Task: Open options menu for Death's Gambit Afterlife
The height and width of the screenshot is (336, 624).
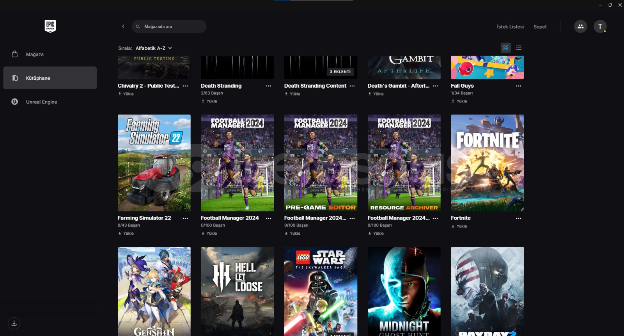Action: (436, 86)
